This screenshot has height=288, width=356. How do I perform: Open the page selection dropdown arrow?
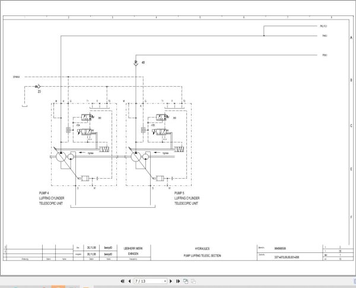coord(165,281)
